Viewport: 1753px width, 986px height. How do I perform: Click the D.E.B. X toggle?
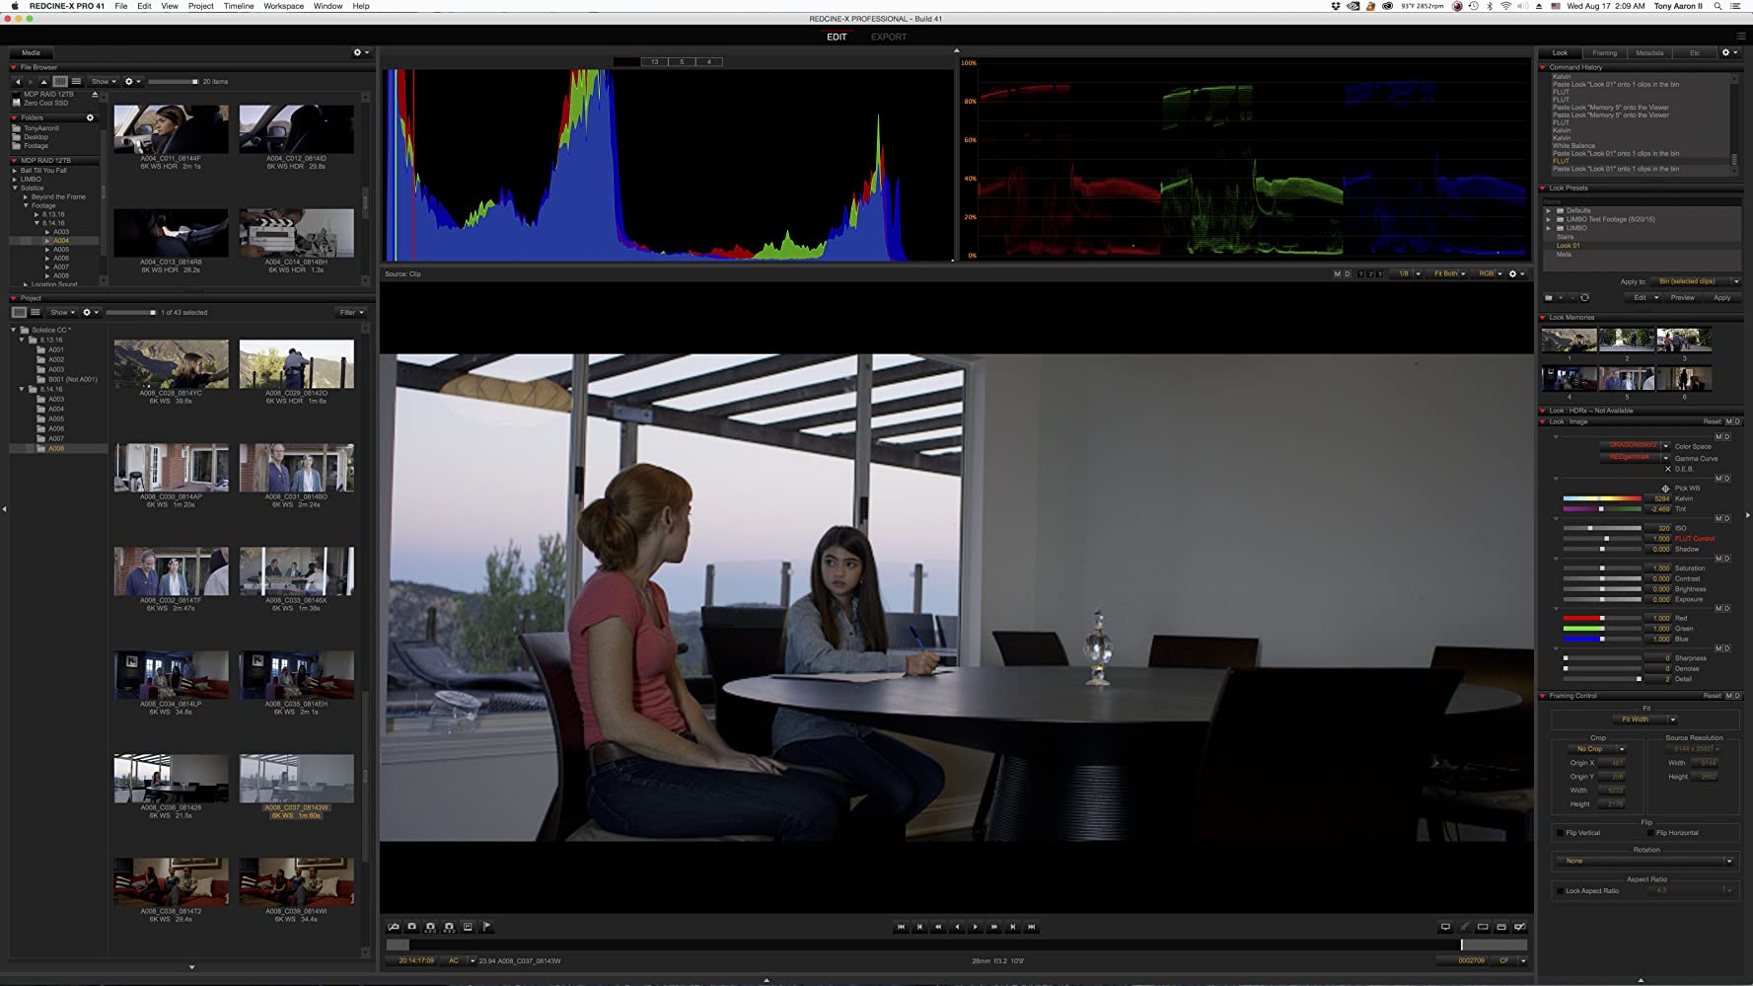tap(1667, 469)
